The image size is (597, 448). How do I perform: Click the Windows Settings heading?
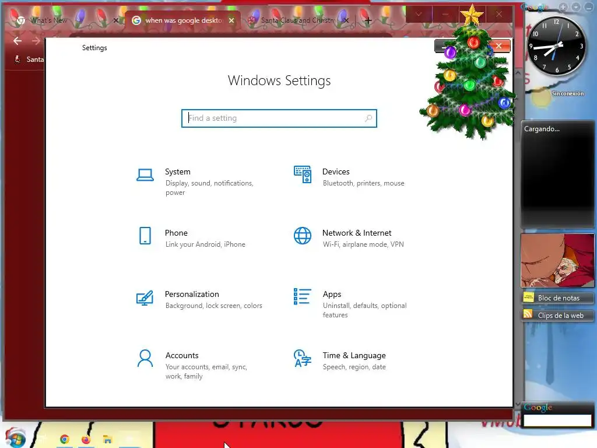[279, 80]
